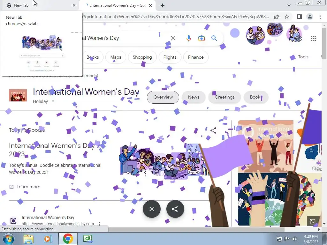The height and width of the screenshot is (245, 327).
Task: Open network icon in system tray
Action: click(x=279, y=239)
